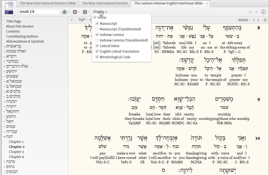Select the נחום book entry
The height and width of the screenshot is (175, 269).
[10, 167]
